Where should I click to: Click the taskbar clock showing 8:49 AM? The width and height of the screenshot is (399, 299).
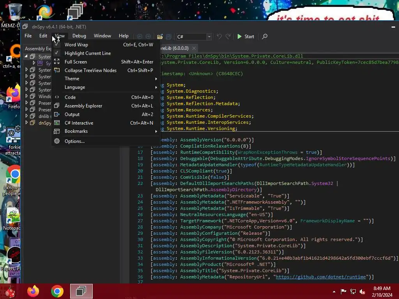tap(382, 292)
